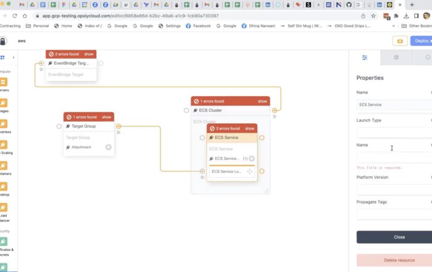Open the Propagate Tags dropdown
Viewport: 432px width, 272px height.
click(x=394, y=214)
